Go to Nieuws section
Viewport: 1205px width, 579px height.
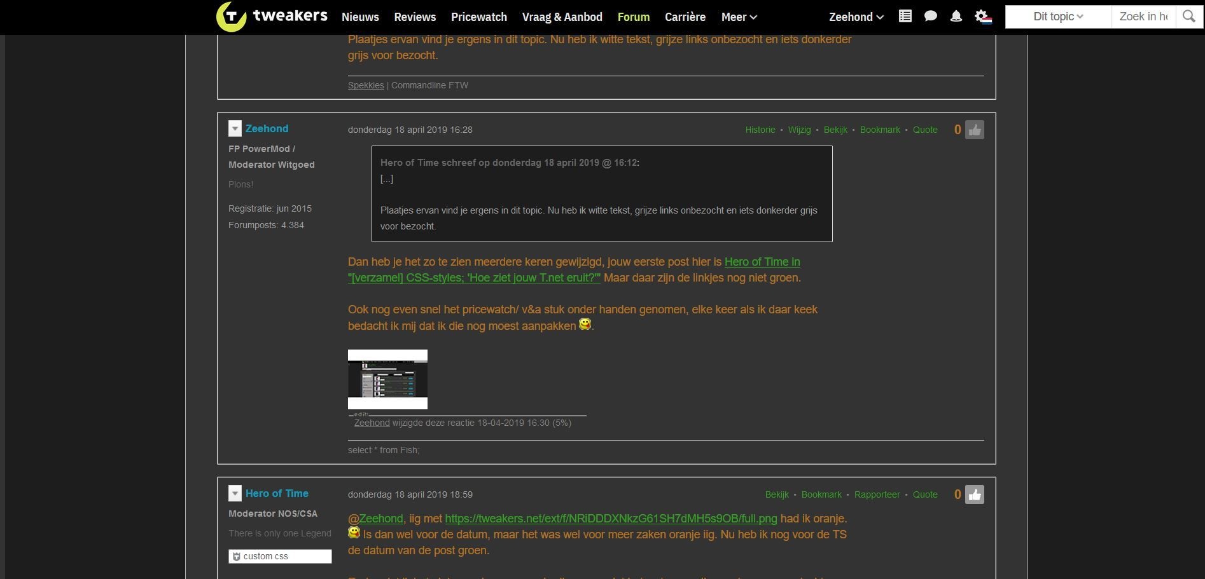[x=360, y=17]
